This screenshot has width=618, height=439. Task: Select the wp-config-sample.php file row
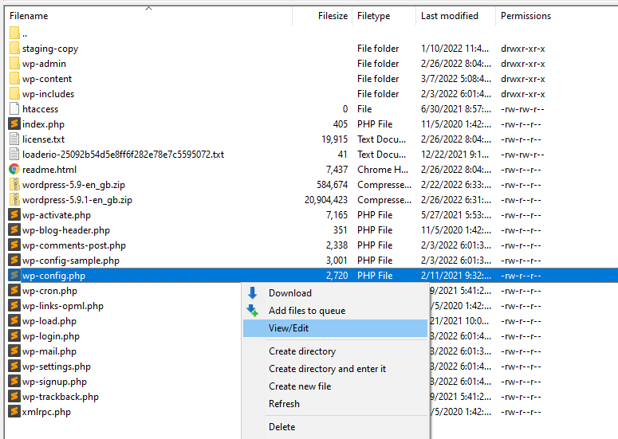coord(70,261)
